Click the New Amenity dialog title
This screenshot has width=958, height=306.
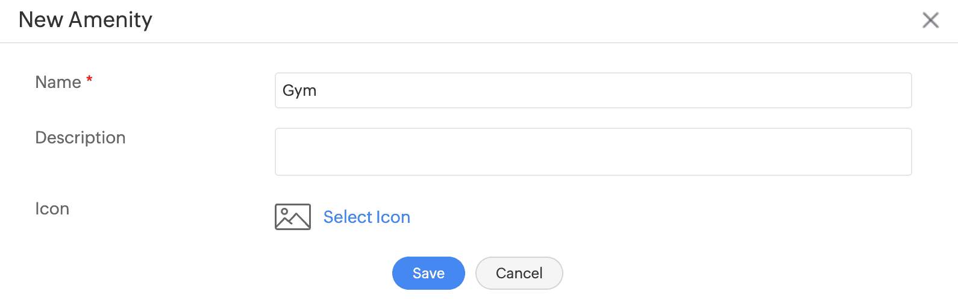(x=86, y=20)
